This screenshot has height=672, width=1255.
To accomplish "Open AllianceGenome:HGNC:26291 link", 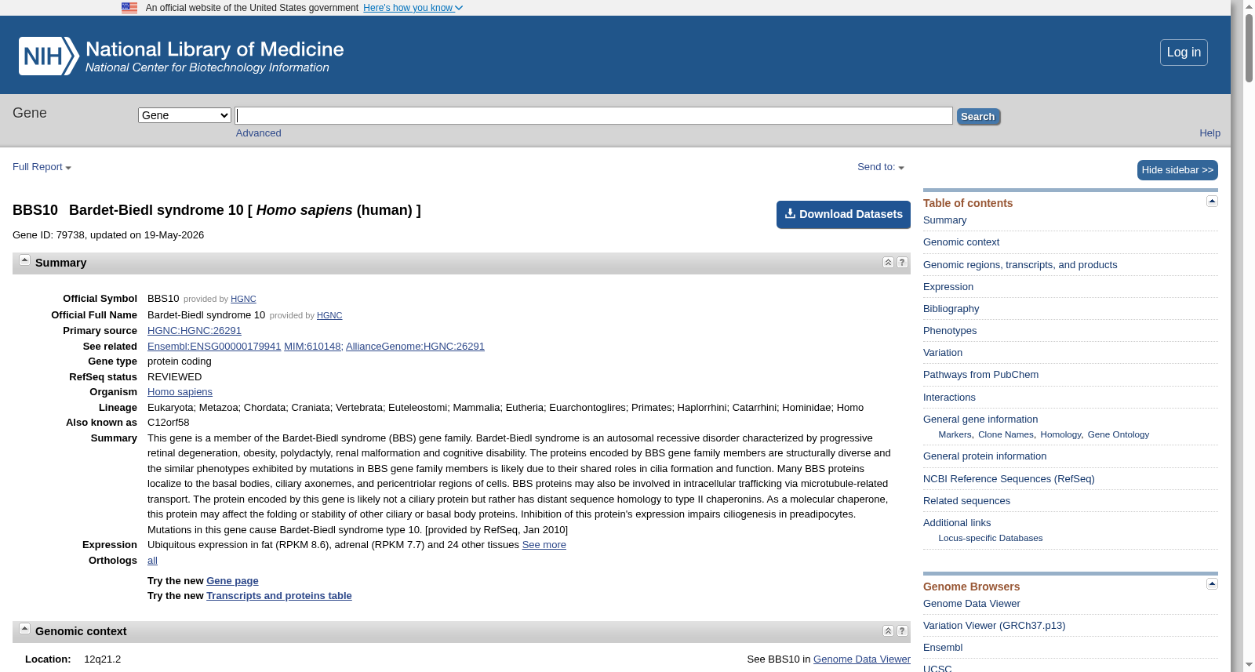I will [x=415, y=347].
